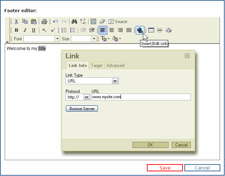Insert a table with table icon
Image resolution: width=225 pixels, height=176 pixels.
(151, 30)
